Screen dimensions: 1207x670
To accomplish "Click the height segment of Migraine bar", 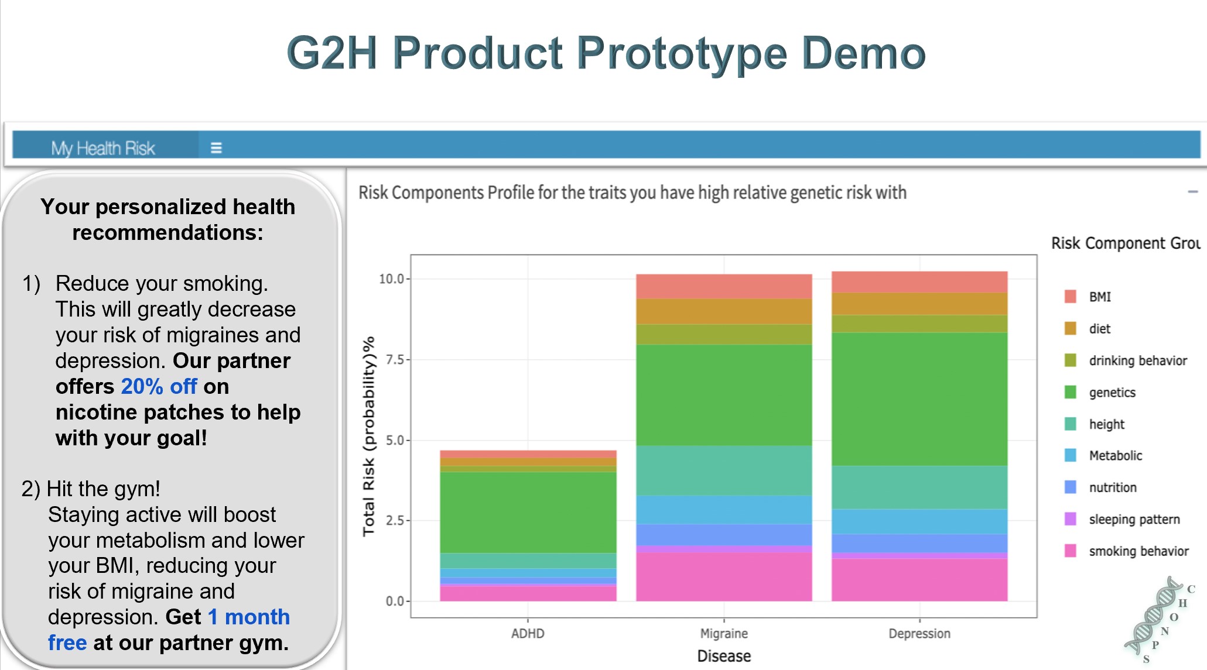I will tap(724, 470).
